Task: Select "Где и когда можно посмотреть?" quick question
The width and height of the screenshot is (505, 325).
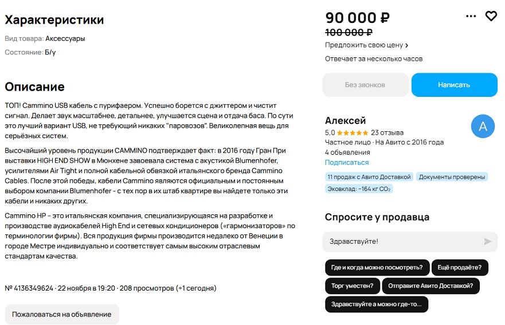Action: (x=377, y=267)
